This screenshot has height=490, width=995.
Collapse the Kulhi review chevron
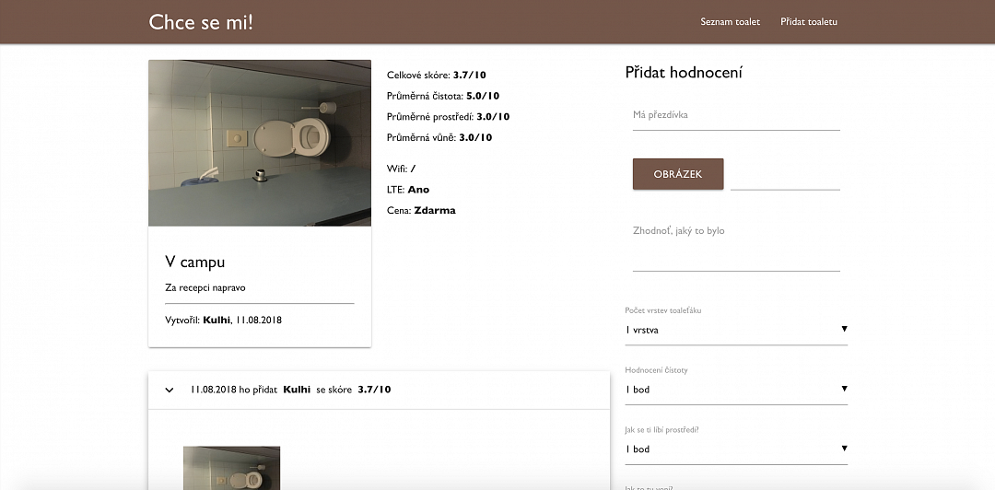(x=170, y=390)
